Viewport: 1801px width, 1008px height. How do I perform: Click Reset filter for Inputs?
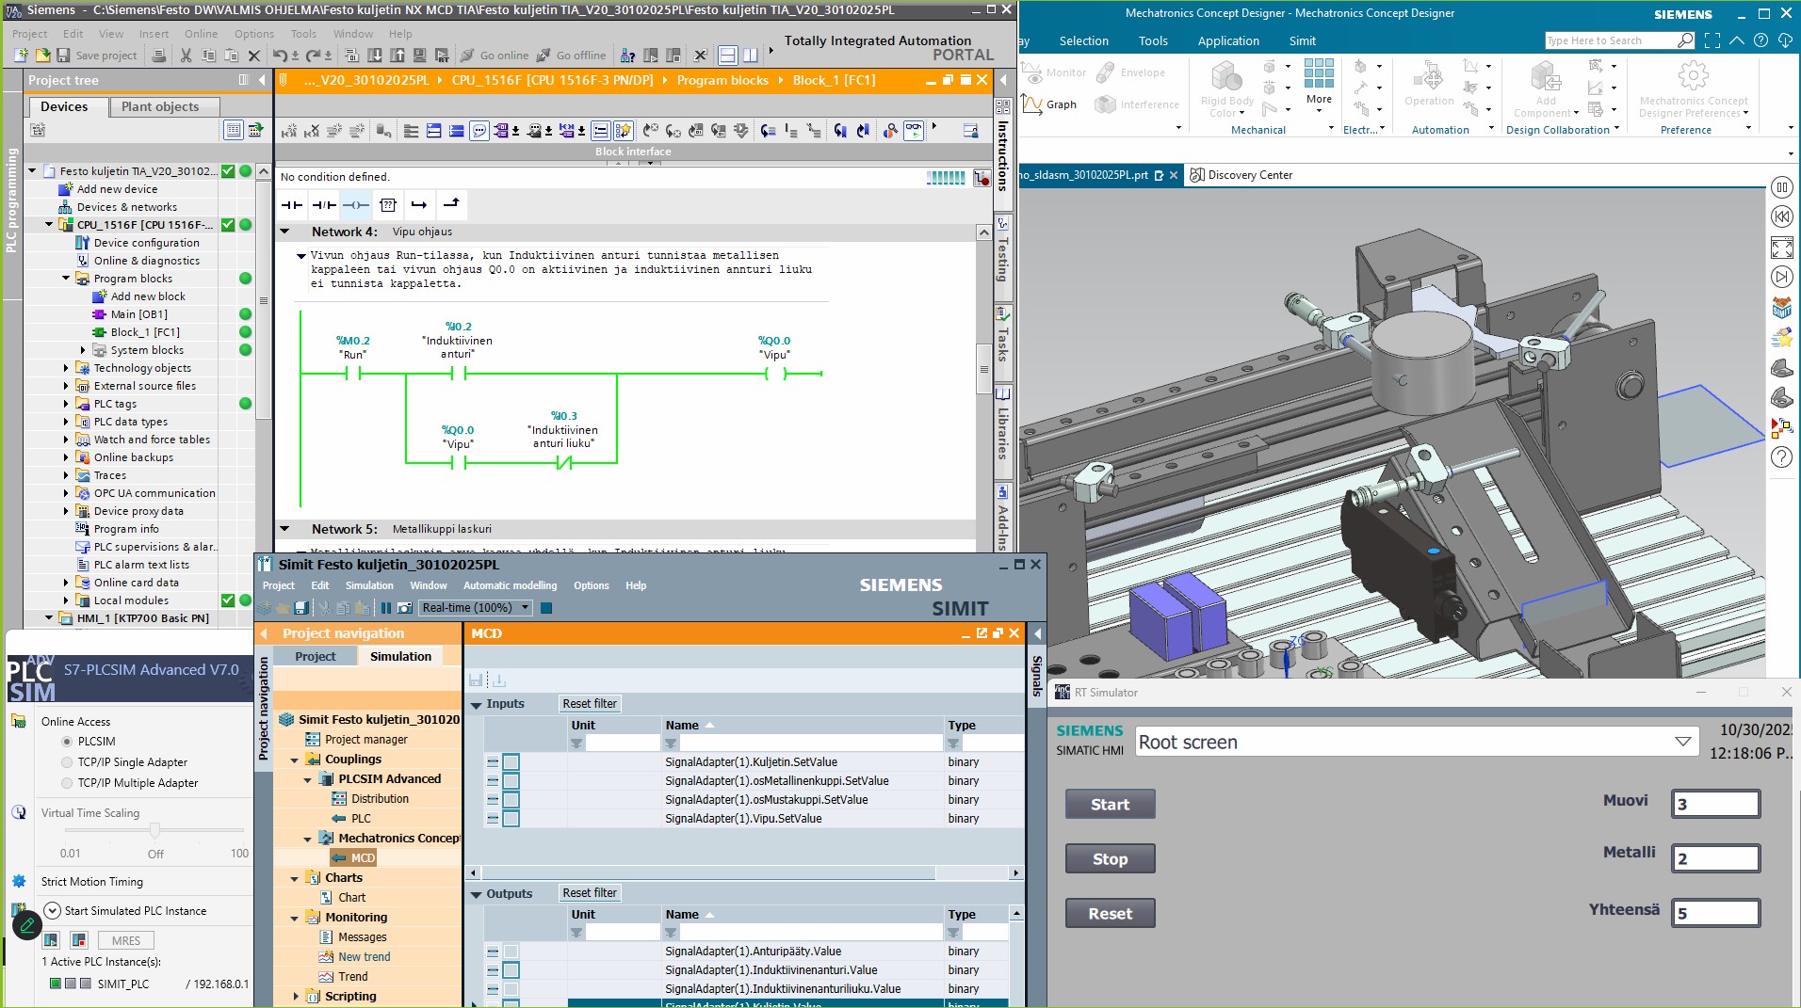(589, 704)
